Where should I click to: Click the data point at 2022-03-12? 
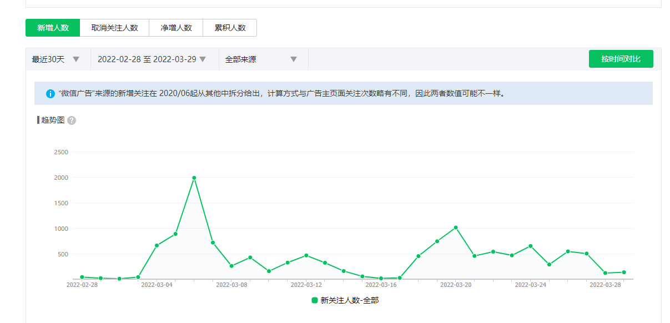click(x=306, y=255)
